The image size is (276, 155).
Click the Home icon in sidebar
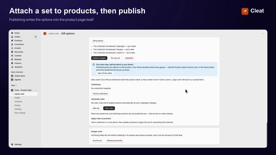point(12,33)
